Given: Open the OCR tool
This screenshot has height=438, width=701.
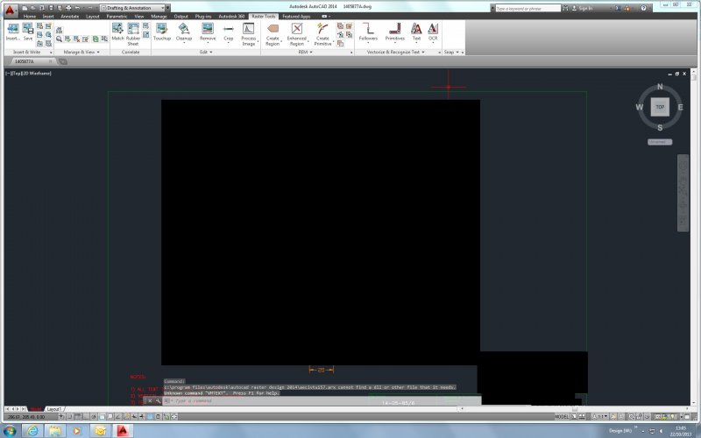Looking at the screenshot, I should [x=433, y=32].
